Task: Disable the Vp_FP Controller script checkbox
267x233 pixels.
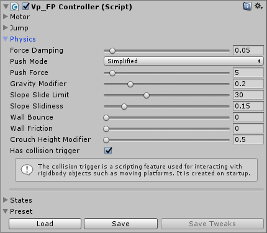Action: (x=25, y=6)
